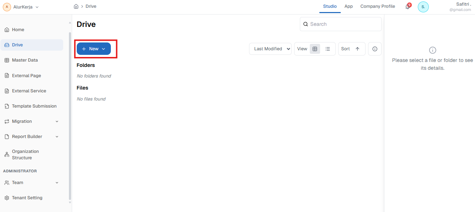This screenshot has height=212, width=475.
Task: Open the Last Modified sort dropdown
Action: coord(270,49)
